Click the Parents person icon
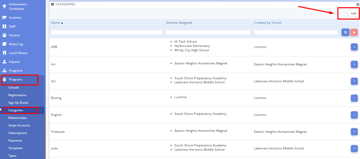This screenshot has height=159, width=360. click(x=4, y=35)
